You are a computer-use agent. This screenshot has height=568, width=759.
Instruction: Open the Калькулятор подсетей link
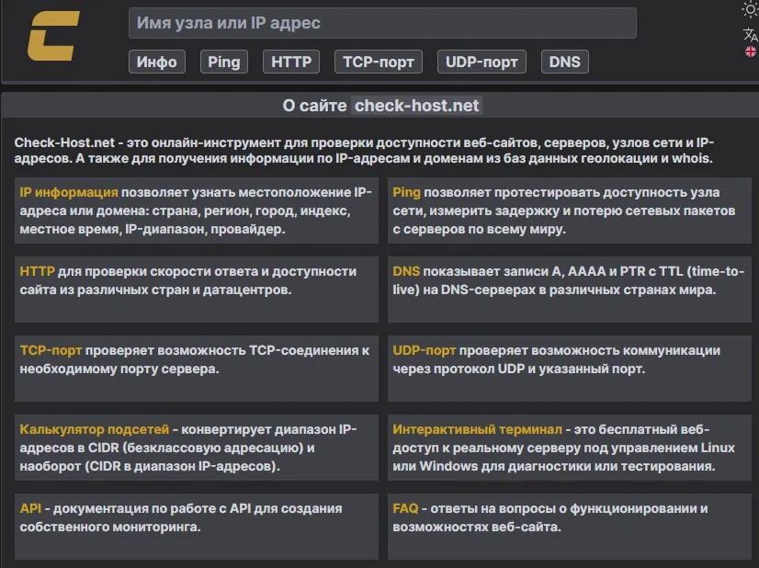tap(95, 429)
